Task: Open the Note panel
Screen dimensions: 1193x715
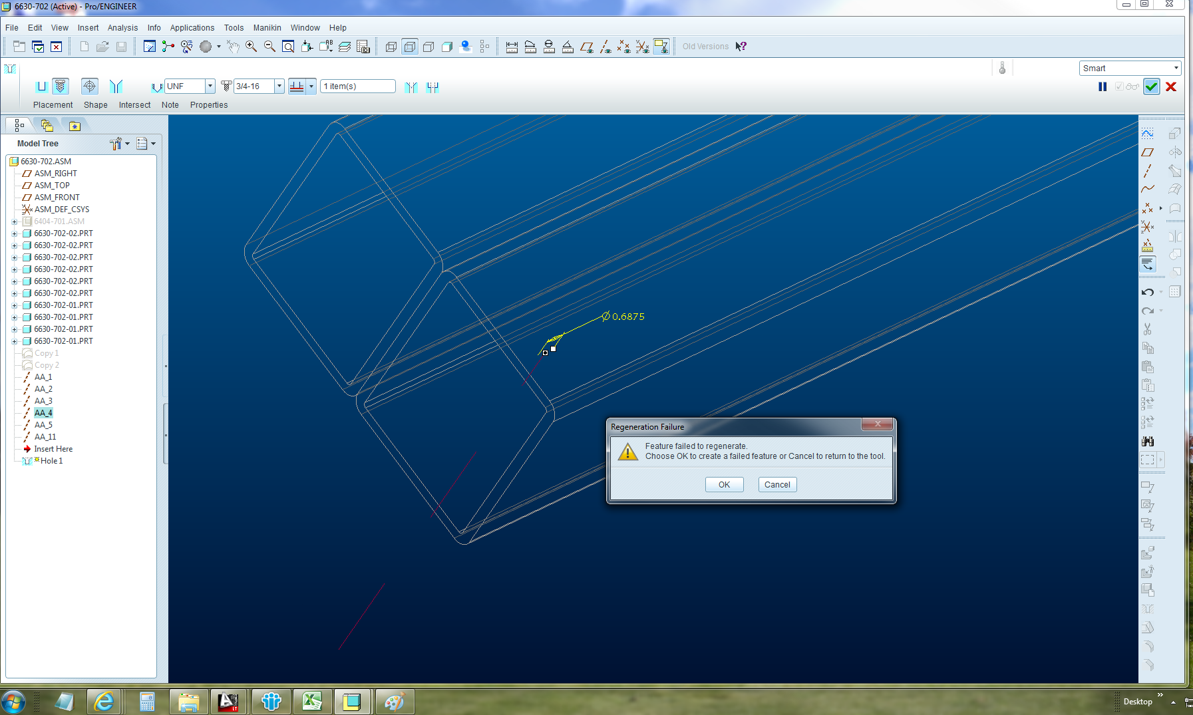Action: [x=170, y=105]
